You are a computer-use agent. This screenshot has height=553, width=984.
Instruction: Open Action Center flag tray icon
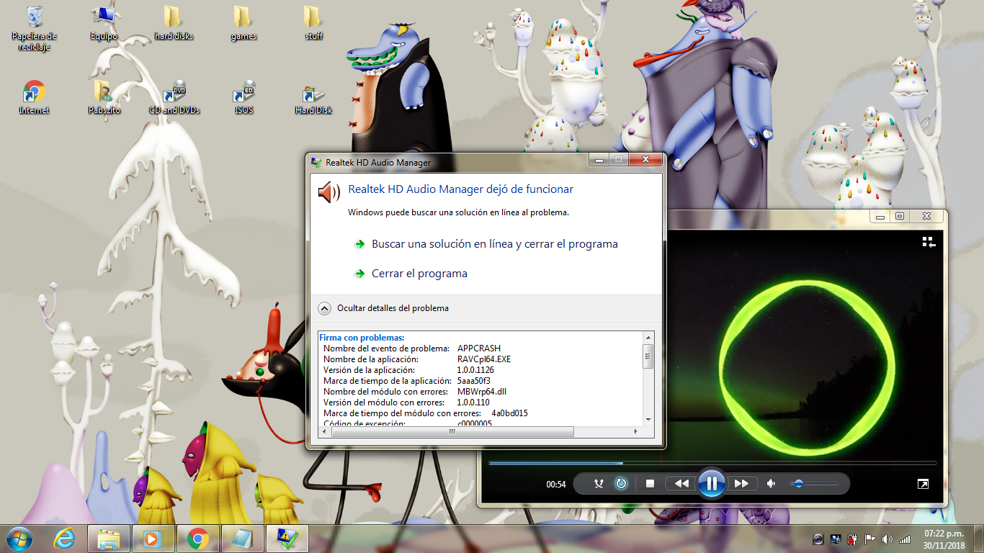coord(869,539)
